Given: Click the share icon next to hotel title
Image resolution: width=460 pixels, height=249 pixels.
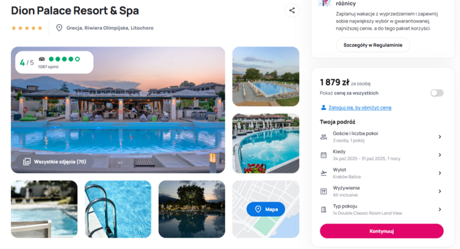Looking at the screenshot, I should [292, 10].
